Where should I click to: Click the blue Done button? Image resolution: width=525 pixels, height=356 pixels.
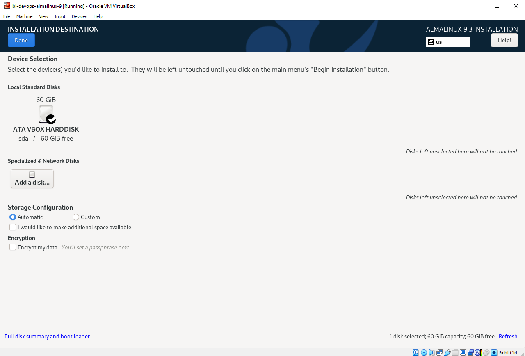click(x=21, y=40)
